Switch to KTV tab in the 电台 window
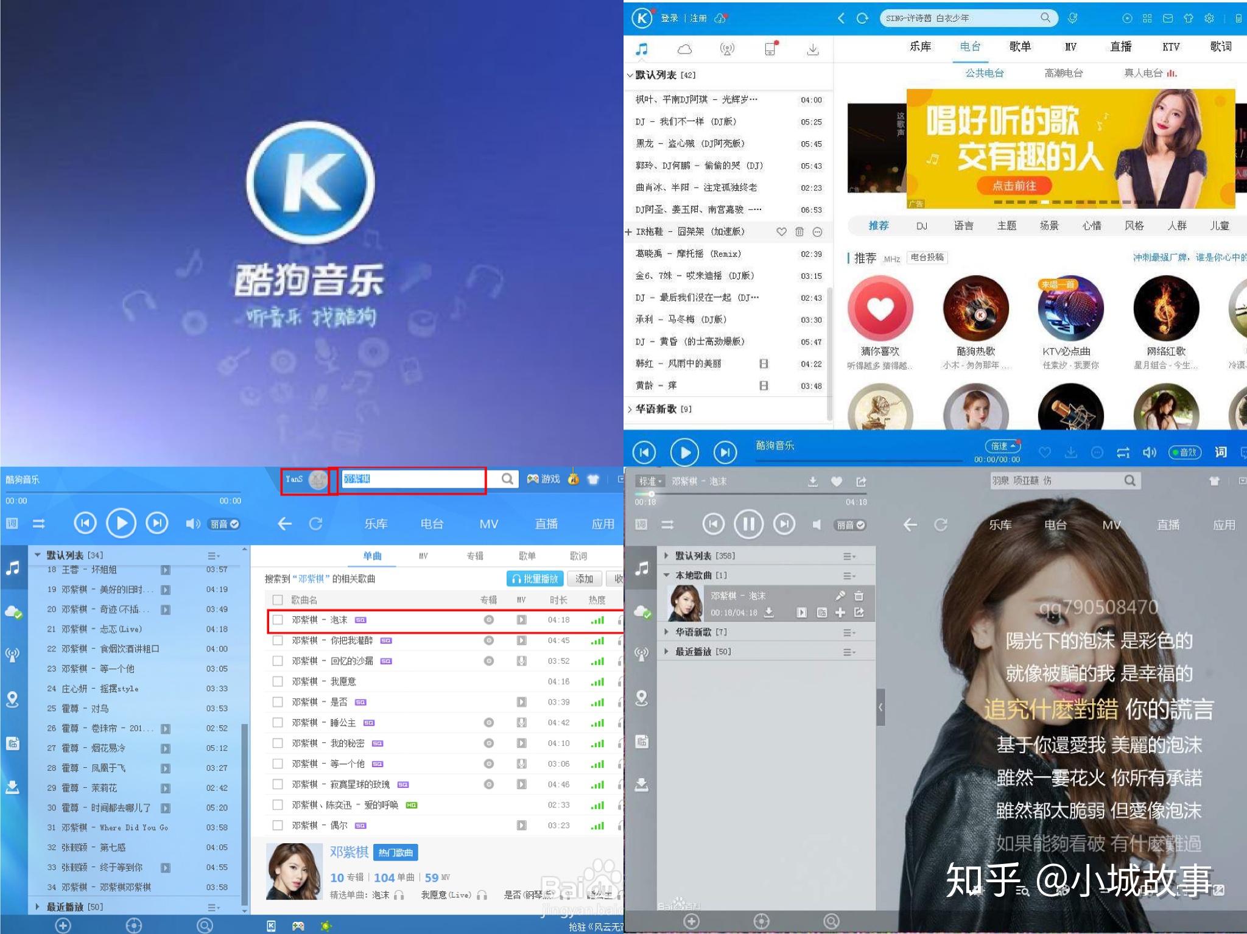 coord(1171,47)
